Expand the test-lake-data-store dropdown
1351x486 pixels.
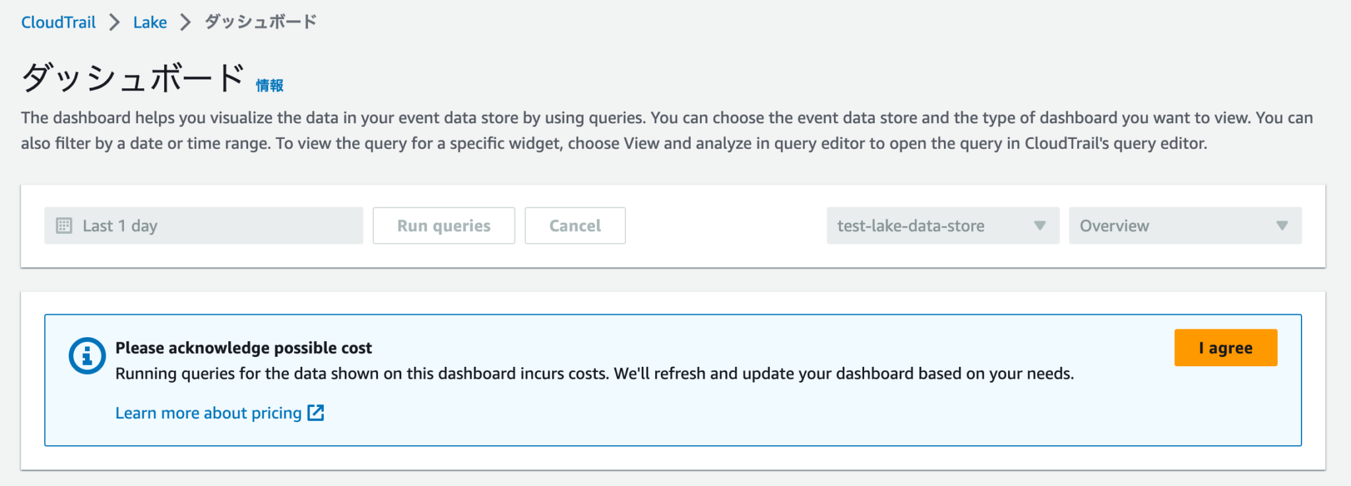[x=943, y=226]
